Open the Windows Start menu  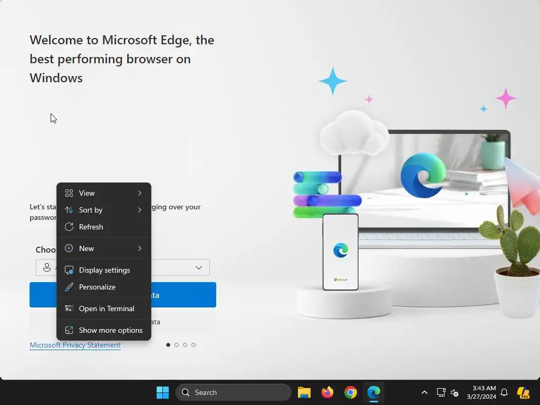tap(162, 392)
